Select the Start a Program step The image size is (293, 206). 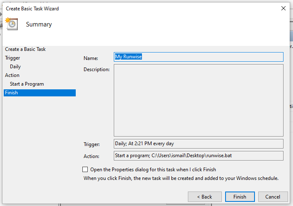pyautogui.click(x=27, y=84)
